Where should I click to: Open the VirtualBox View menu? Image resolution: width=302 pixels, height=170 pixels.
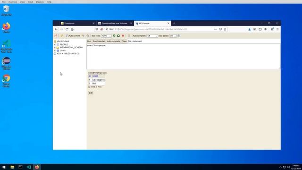[x=22, y=2]
